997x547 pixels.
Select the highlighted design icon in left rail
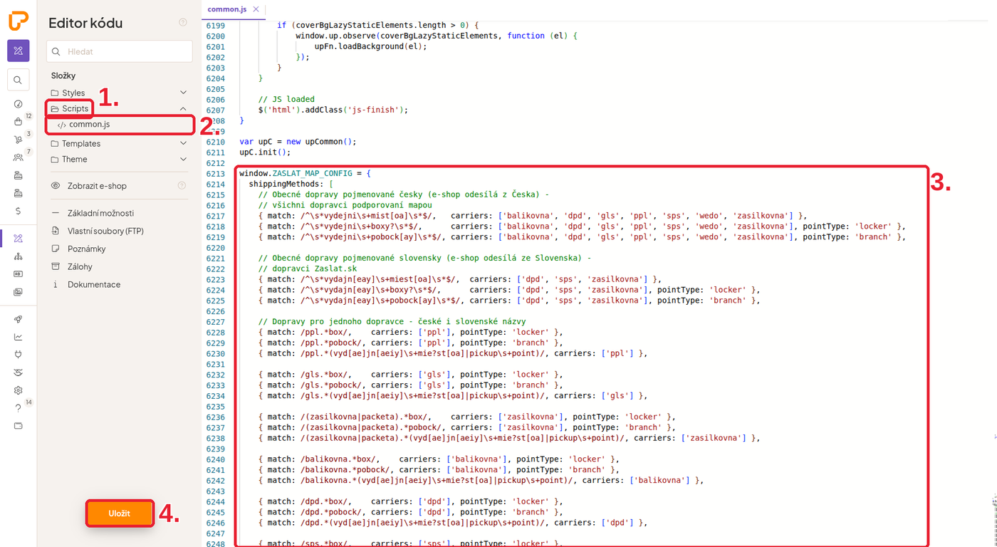pyautogui.click(x=19, y=238)
